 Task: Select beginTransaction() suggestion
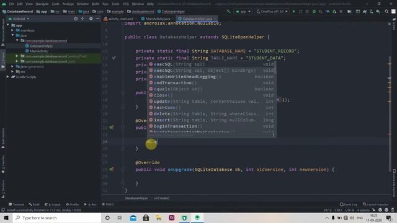pyautogui.click(x=212, y=126)
